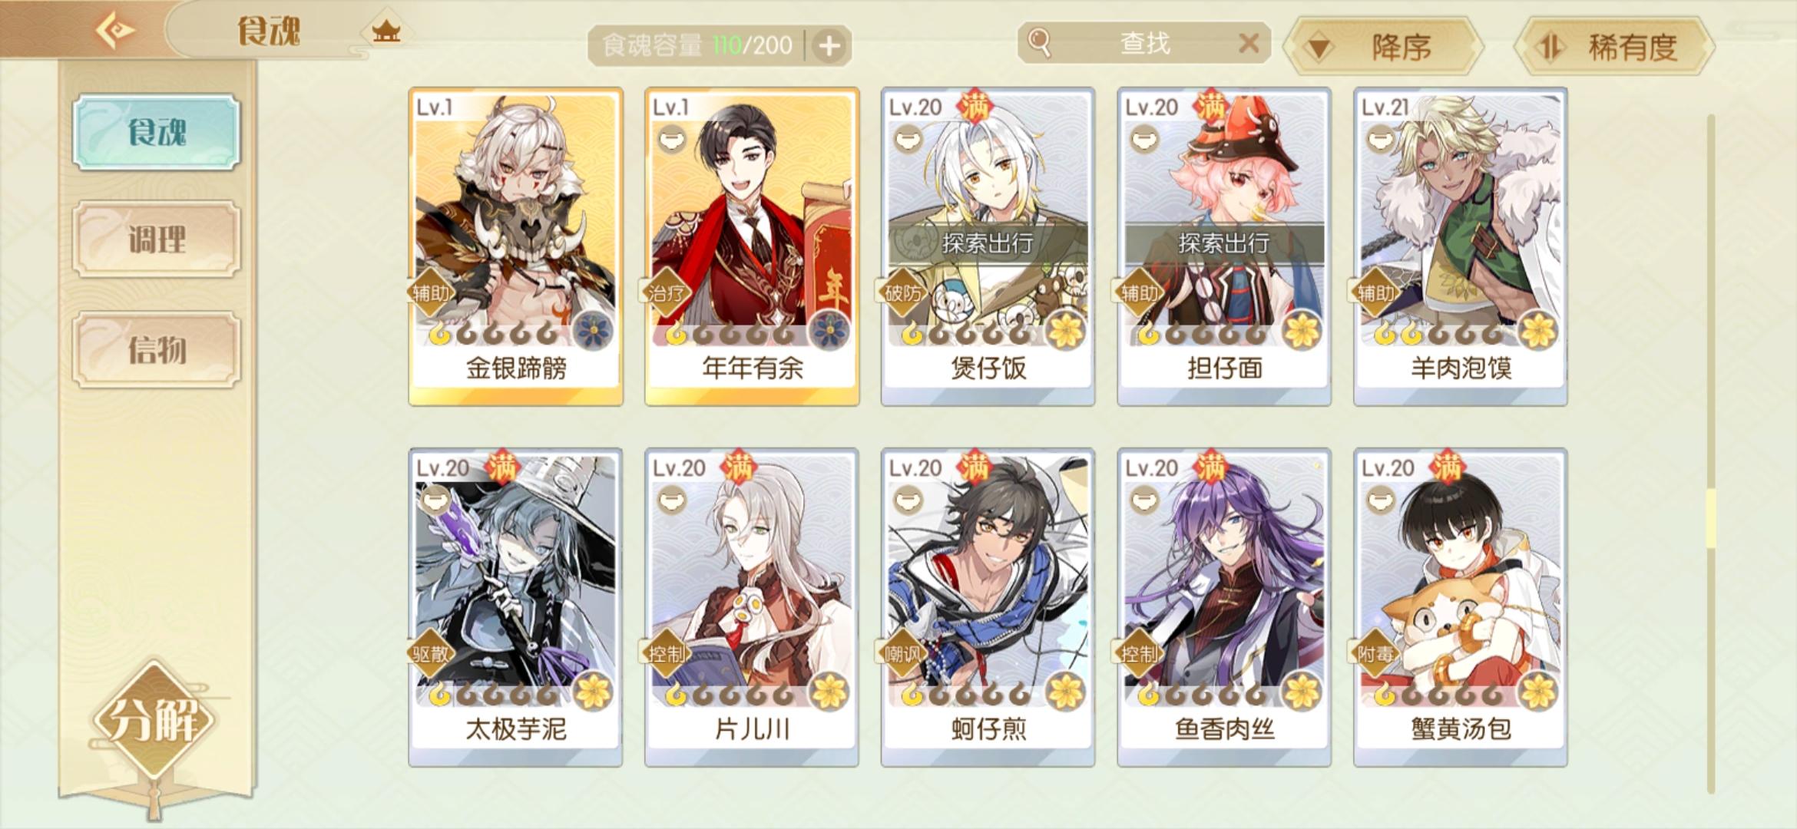The image size is (1797, 829).
Task: Click the 查找 search field
Action: (x=1143, y=43)
